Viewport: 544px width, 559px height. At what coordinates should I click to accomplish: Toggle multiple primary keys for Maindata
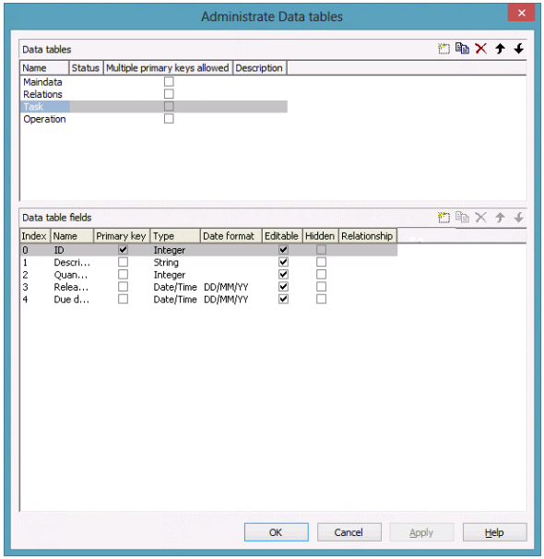[x=169, y=82]
